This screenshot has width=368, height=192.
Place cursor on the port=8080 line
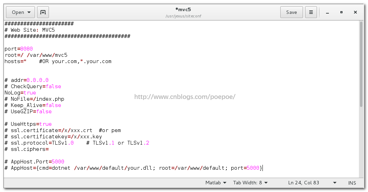[19, 49]
